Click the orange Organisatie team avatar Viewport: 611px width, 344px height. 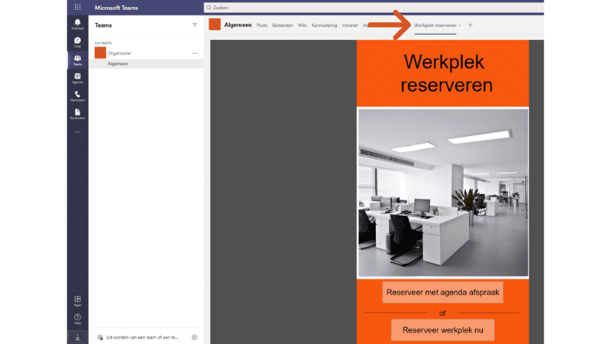pyautogui.click(x=100, y=53)
